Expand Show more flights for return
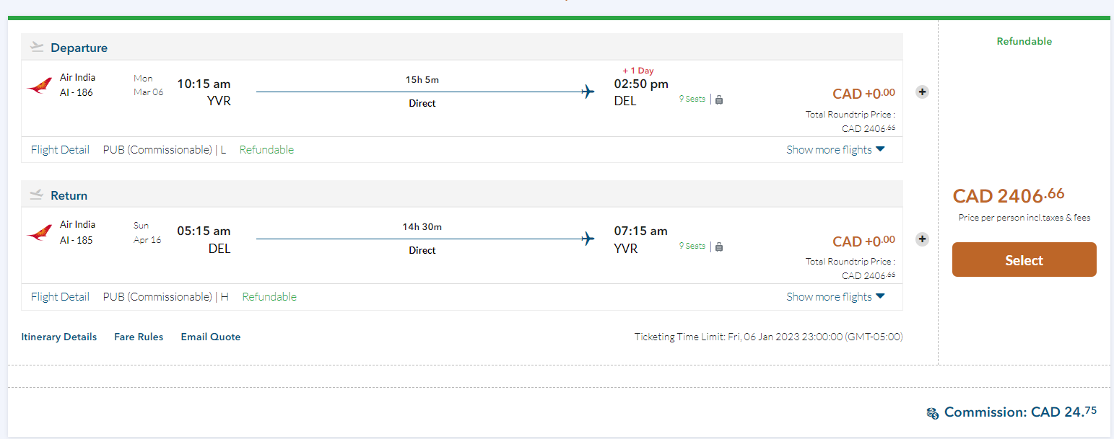The width and height of the screenshot is (1114, 439). click(835, 297)
